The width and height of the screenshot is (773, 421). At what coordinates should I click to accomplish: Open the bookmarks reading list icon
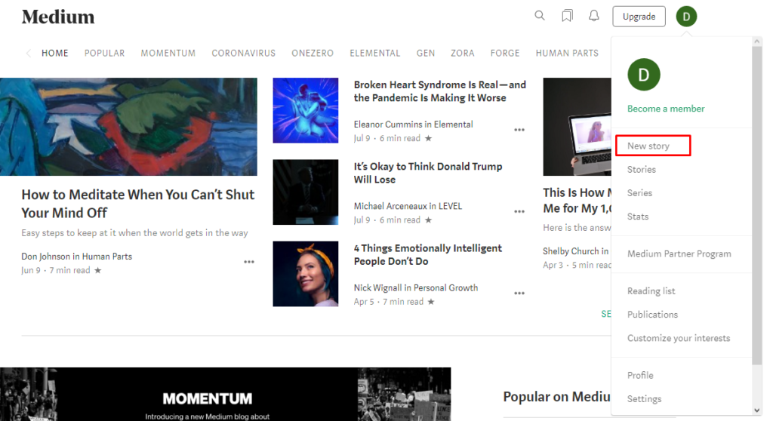[x=568, y=16]
